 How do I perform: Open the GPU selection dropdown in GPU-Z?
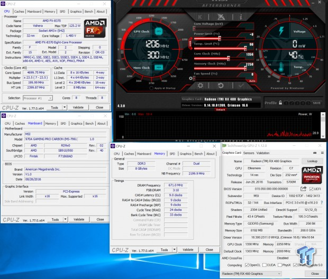point(251,274)
